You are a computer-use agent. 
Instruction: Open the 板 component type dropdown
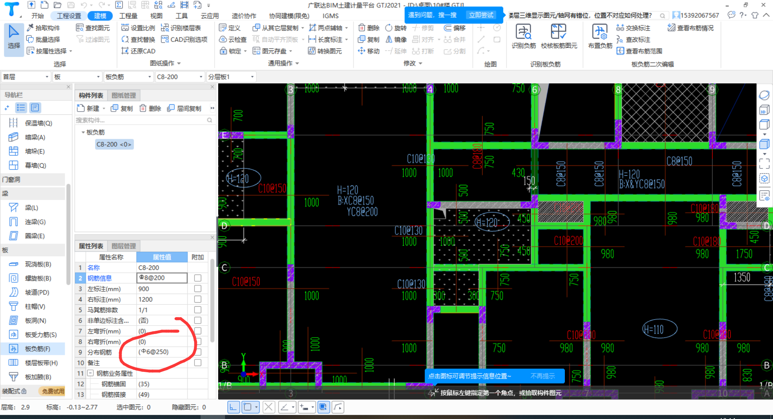[77, 77]
